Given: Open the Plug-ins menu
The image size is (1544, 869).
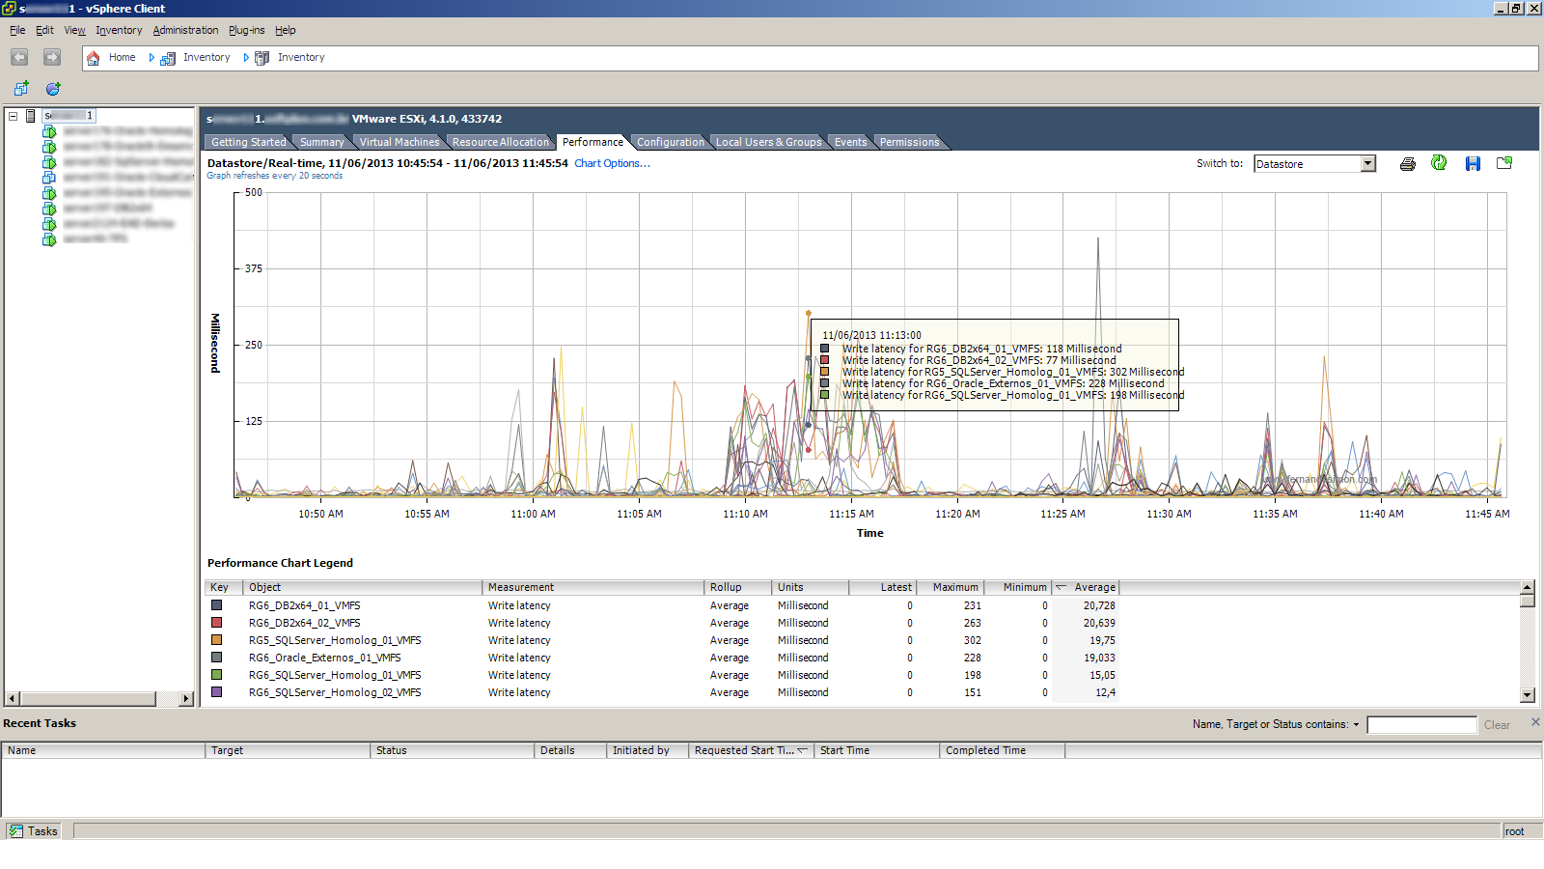Looking at the screenshot, I should [x=246, y=31].
